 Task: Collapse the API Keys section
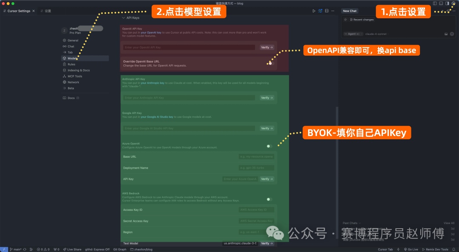tap(130, 18)
